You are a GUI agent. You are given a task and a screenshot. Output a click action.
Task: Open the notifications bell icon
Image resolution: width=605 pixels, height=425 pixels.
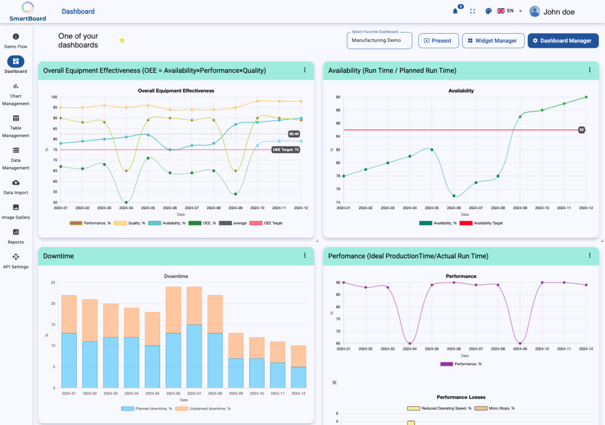point(455,11)
